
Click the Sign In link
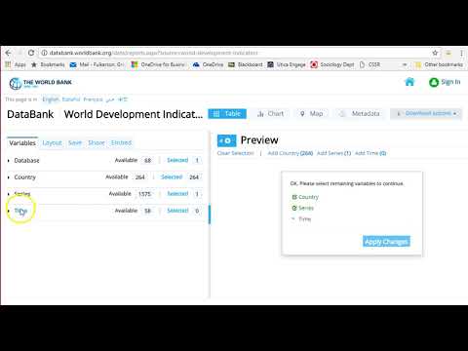point(450,82)
